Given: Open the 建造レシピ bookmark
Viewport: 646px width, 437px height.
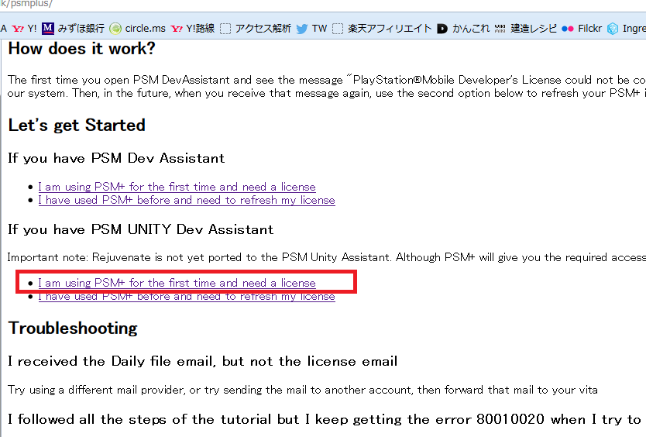Looking at the screenshot, I should [526, 29].
